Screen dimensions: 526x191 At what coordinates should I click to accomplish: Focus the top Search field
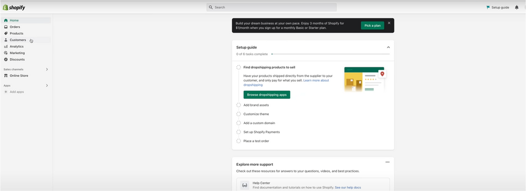[271, 7]
